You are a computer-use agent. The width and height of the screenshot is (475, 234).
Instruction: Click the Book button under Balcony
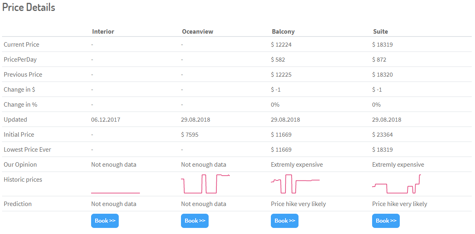(284, 221)
